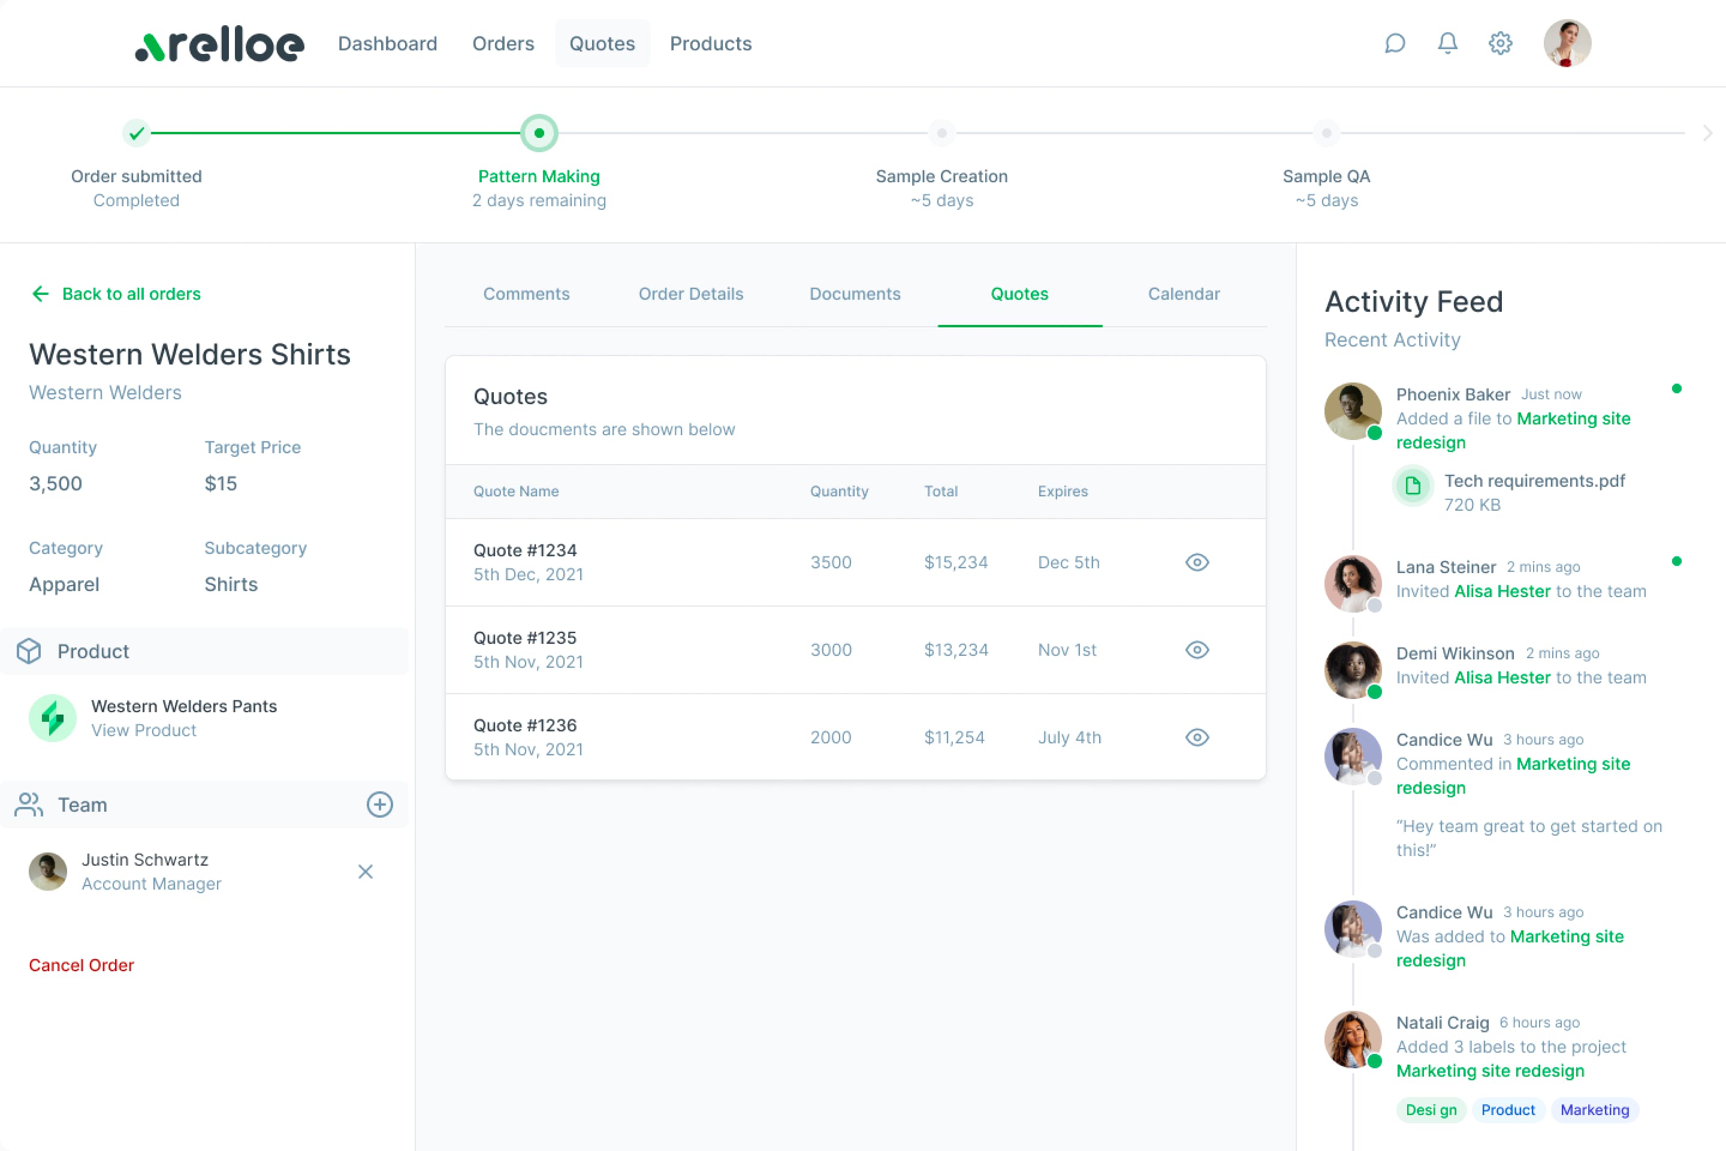1726x1151 pixels.
Task: Advance progress steps with right chevron
Action: pyautogui.click(x=1707, y=133)
